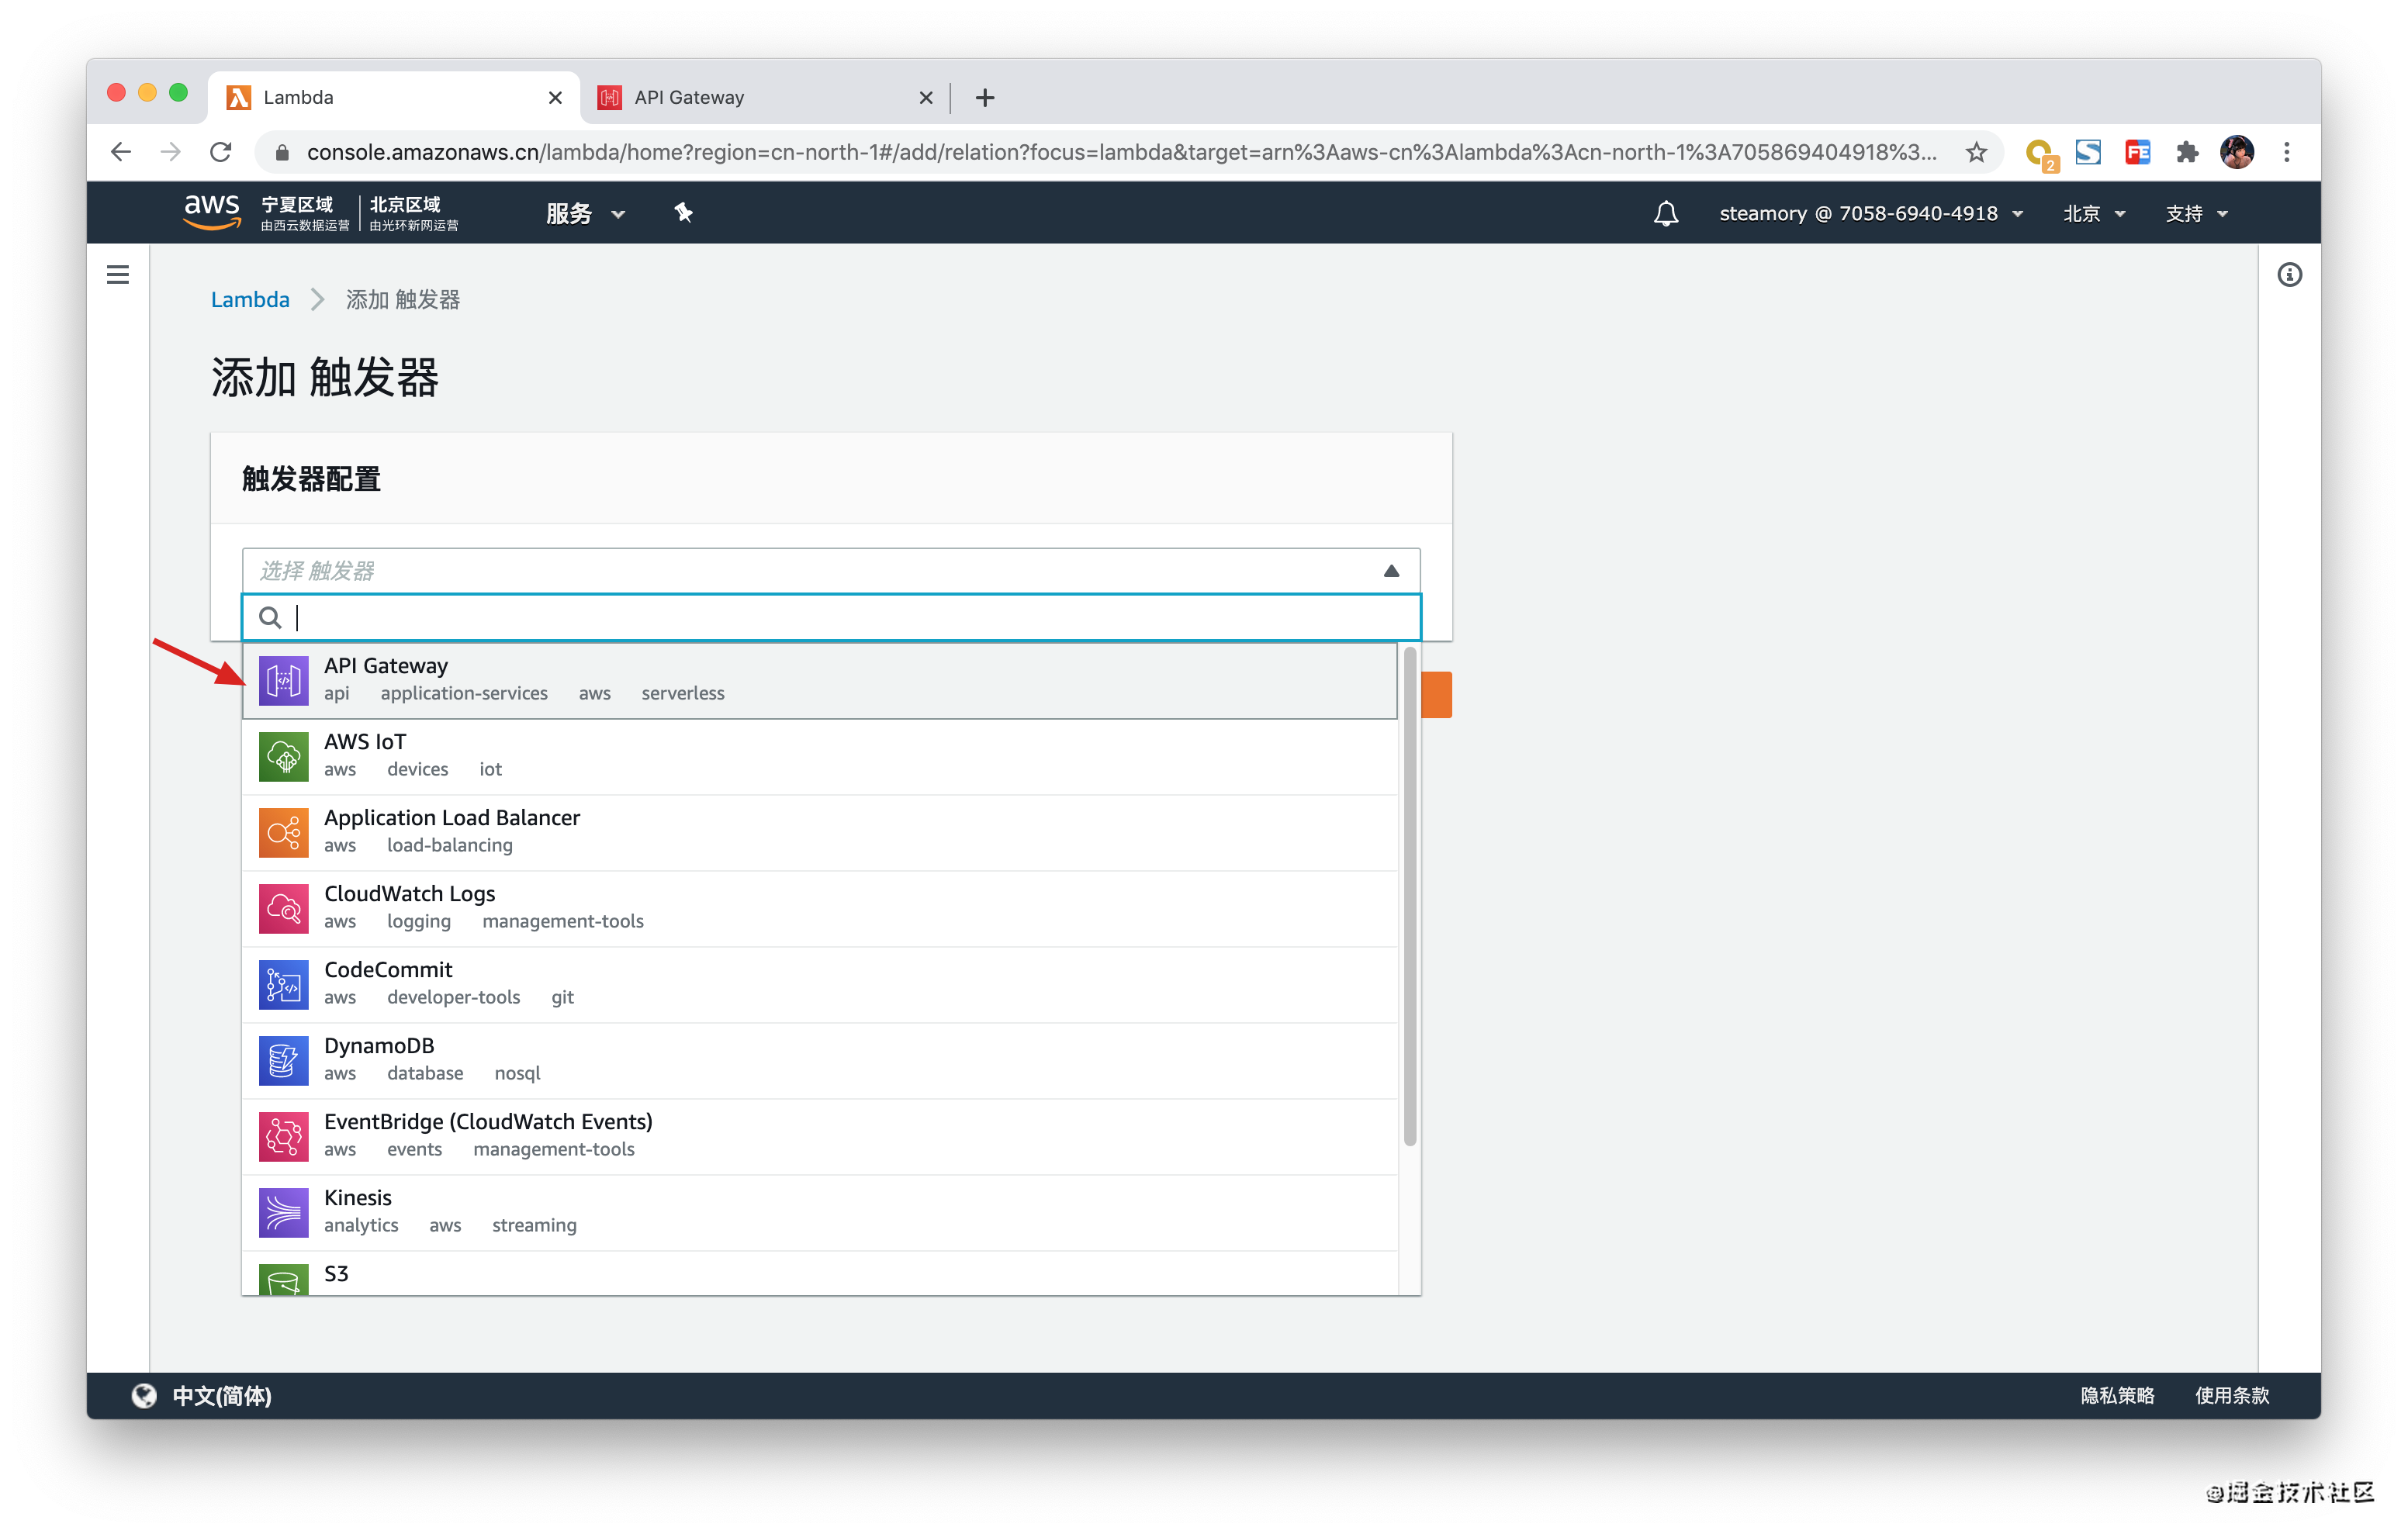Viewport: 2408px width, 1534px height.
Task: Open the hamburger side navigation menu
Action: tap(118, 274)
